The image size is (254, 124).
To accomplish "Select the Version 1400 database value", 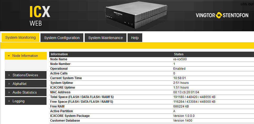I will [182, 121].
